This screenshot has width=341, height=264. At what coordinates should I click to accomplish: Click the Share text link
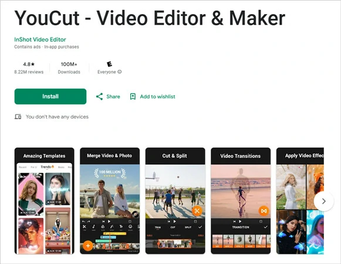point(113,97)
